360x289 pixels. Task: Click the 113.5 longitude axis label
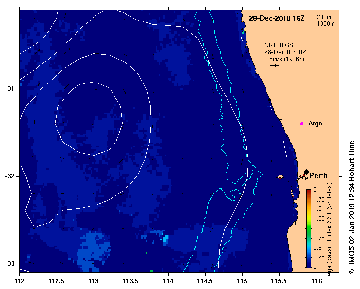[x=131, y=281]
